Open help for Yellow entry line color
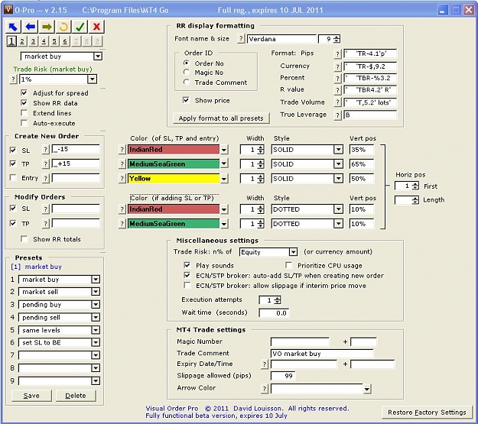 coord(122,179)
